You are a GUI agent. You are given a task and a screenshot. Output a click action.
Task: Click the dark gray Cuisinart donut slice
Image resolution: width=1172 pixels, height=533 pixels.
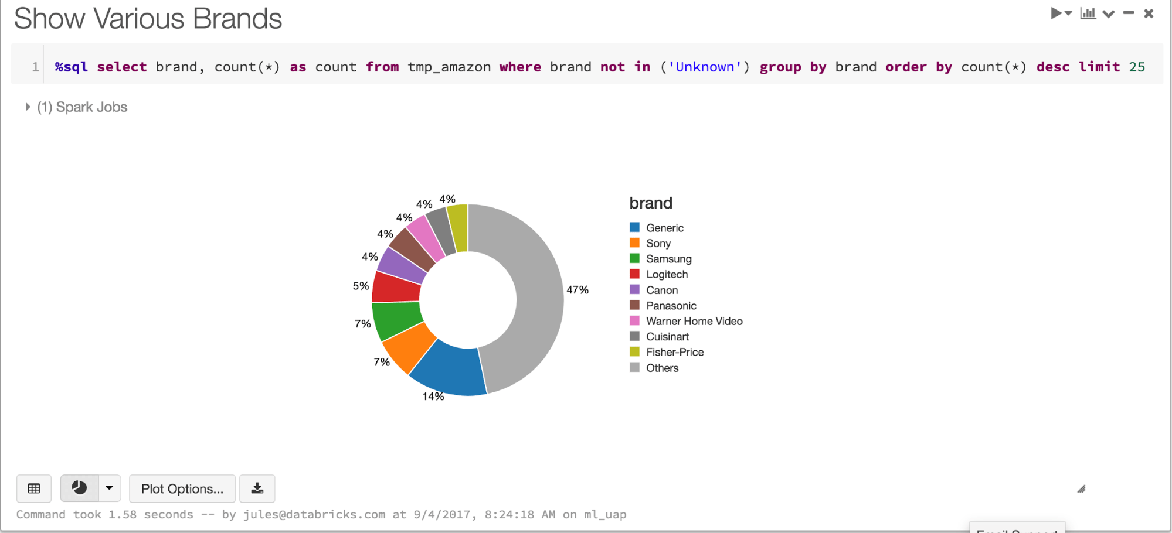point(441,231)
